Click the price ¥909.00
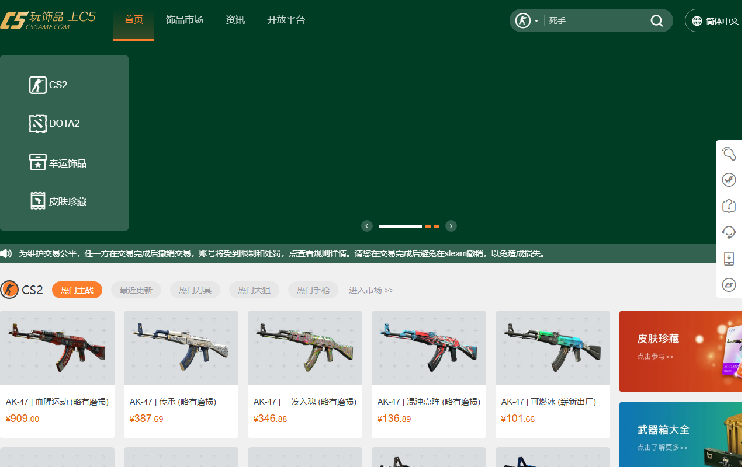This screenshot has width=748, height=467. click(x=22, y=419)
